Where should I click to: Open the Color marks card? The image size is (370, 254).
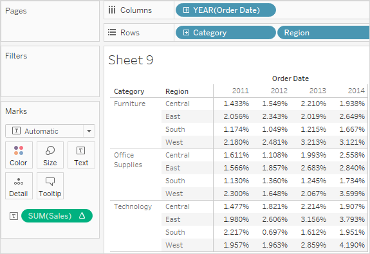click(19, 155)
